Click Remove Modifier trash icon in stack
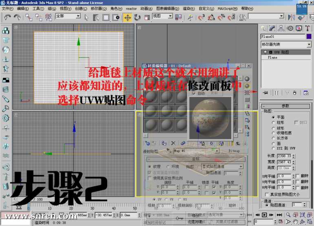Image resolution: width=314 pixels, height=226 pixels. [294, 93]
